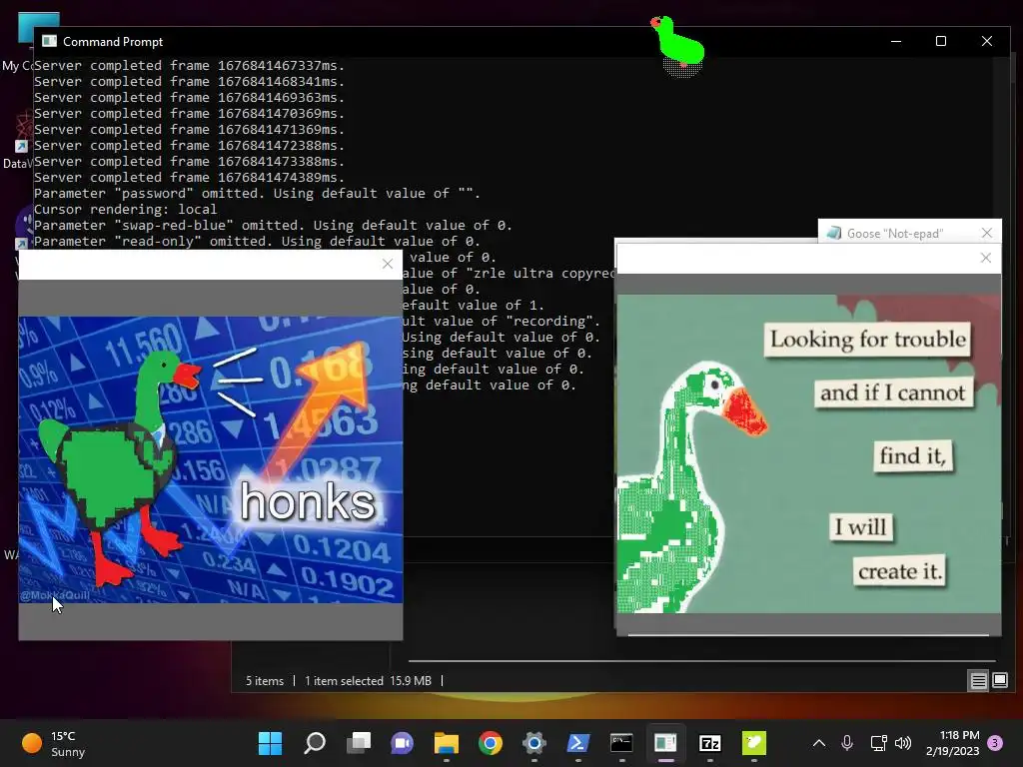
Task: Open notification badge showing 3
Action: pos(995,743)
